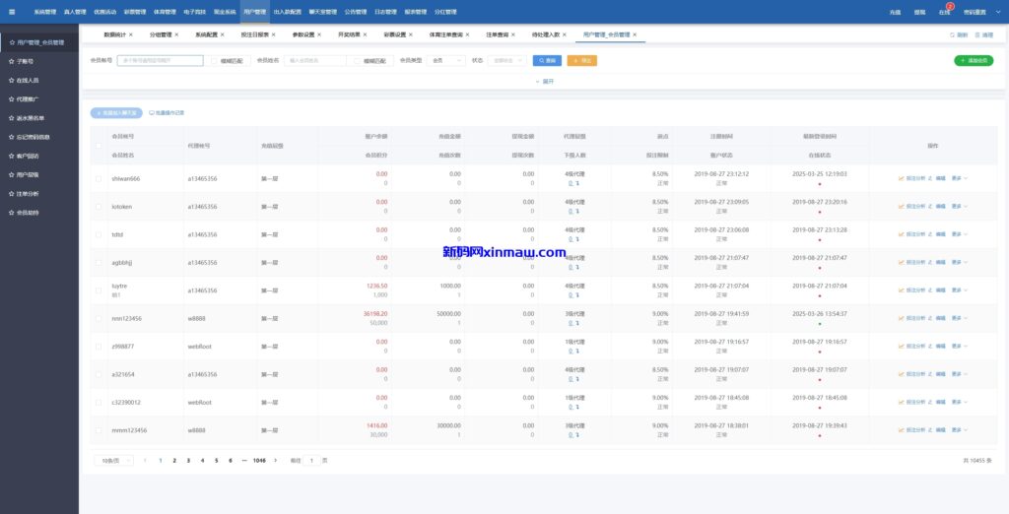This screenshot has height=514, width=1009.
Task: Click the 刷新 refresh icon in tab bar
Action: (951, 34)
